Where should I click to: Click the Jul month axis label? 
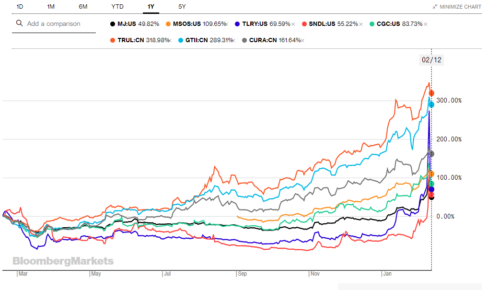(x=167, y=274)
